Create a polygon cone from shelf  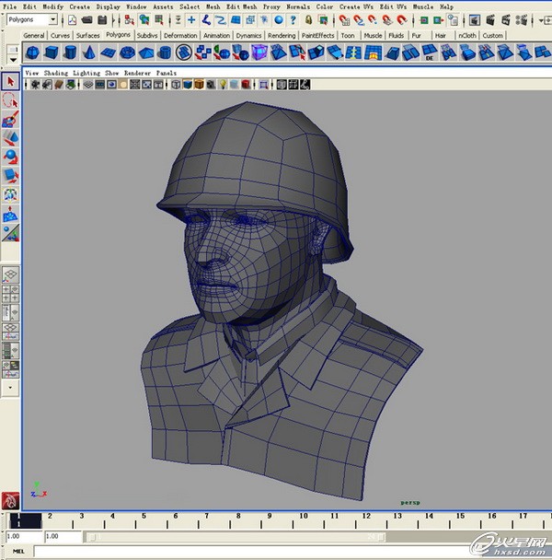pos(89,52)
